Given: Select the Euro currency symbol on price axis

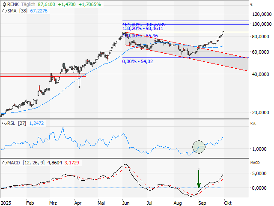Looking at the screenshot, I should point(252,4).
